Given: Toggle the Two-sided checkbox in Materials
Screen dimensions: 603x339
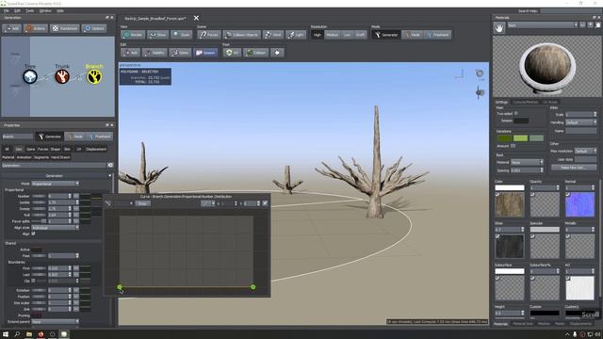Looking at the screenshot, I should coord(516,113).
